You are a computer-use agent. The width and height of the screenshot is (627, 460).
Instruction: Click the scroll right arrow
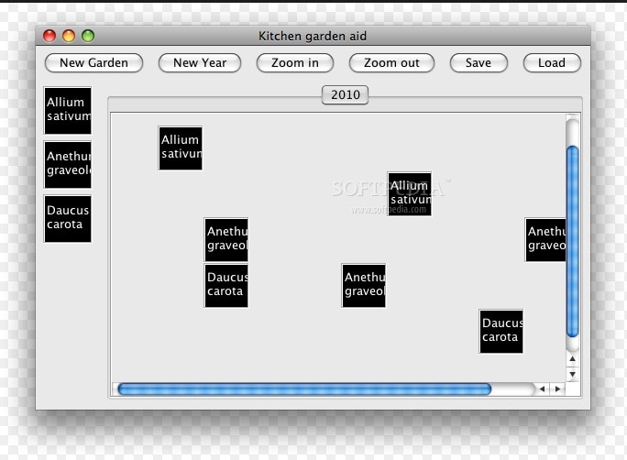[x=558, y=389]
